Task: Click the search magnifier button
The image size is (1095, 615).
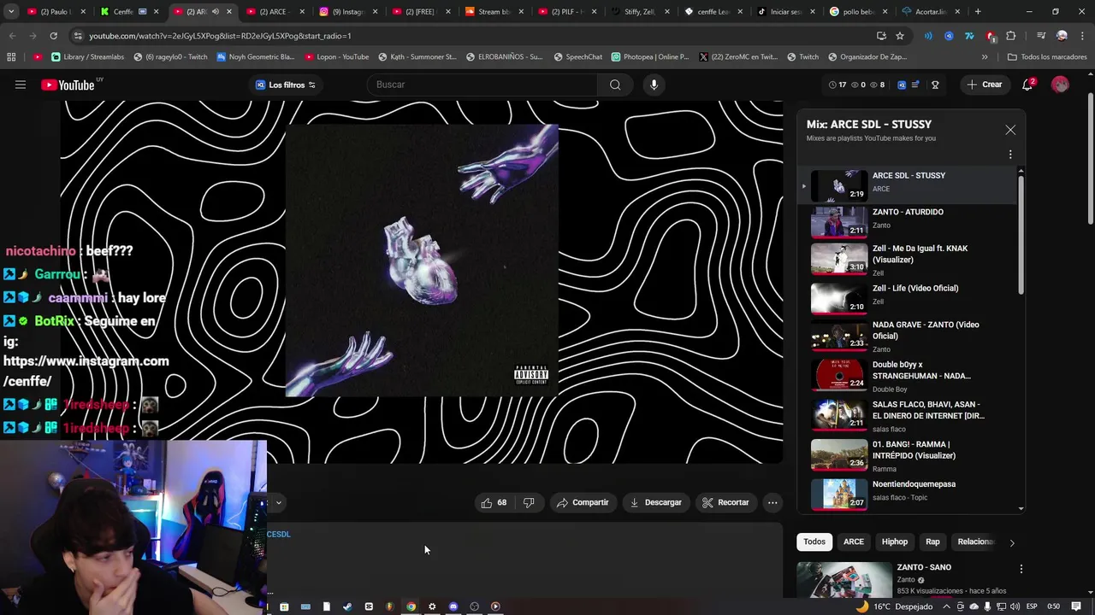Action: (615, 85)
